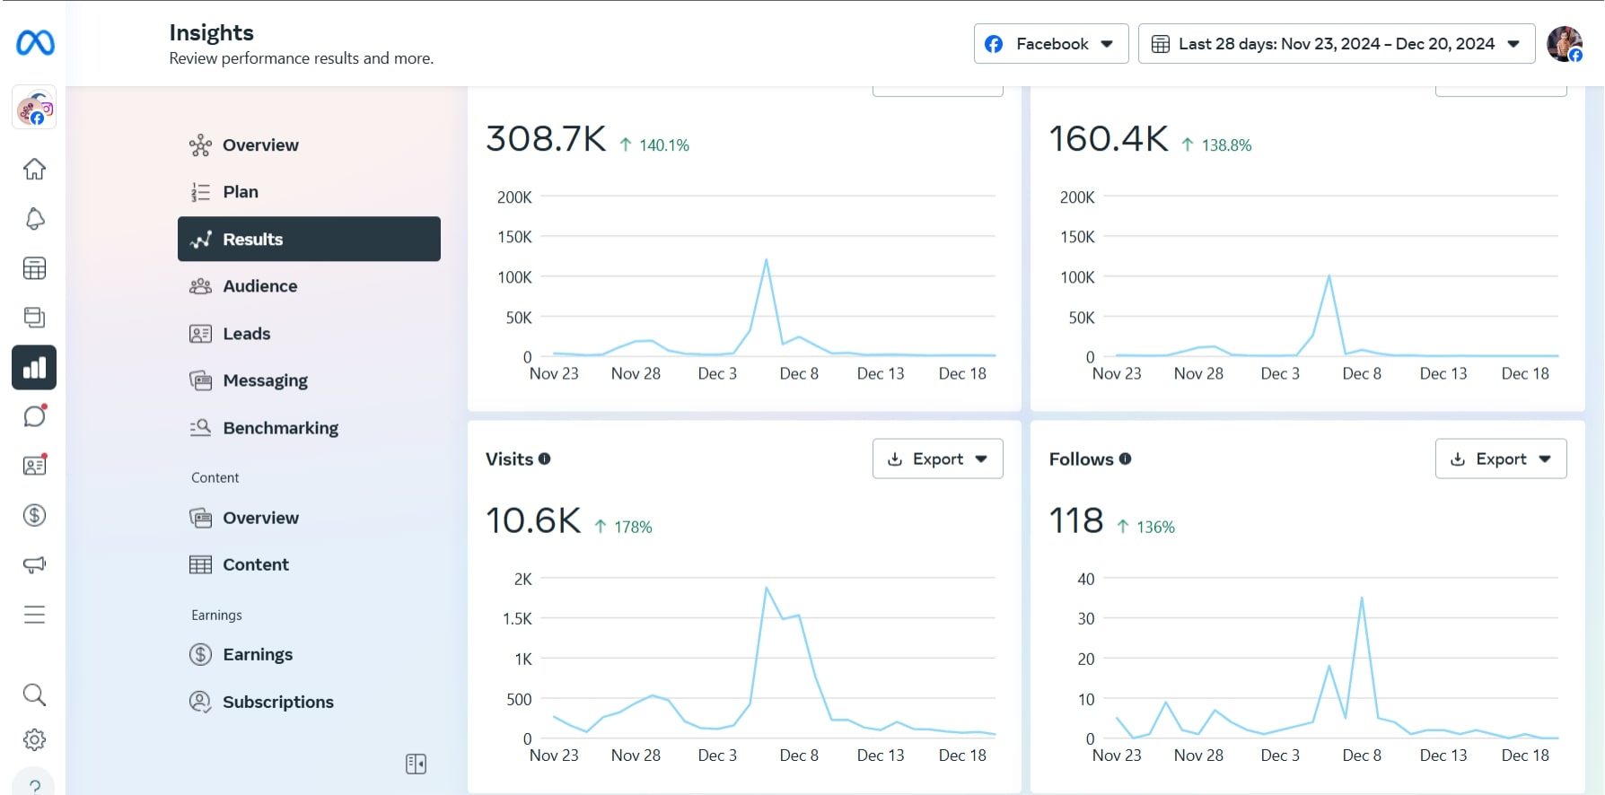The width and height of the screenshot is (1605, 795).
Task: Show the Visits info tooltip icon
Action: 544,459
